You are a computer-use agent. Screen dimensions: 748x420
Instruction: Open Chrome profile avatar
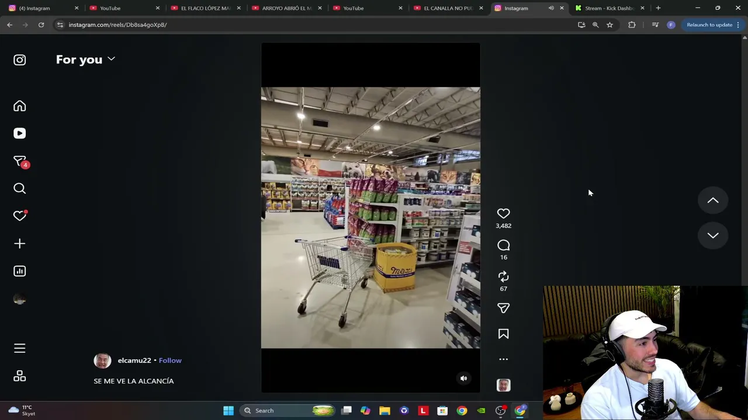[671, 24]
